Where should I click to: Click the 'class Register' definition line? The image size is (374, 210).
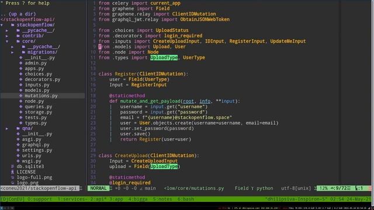143,74
